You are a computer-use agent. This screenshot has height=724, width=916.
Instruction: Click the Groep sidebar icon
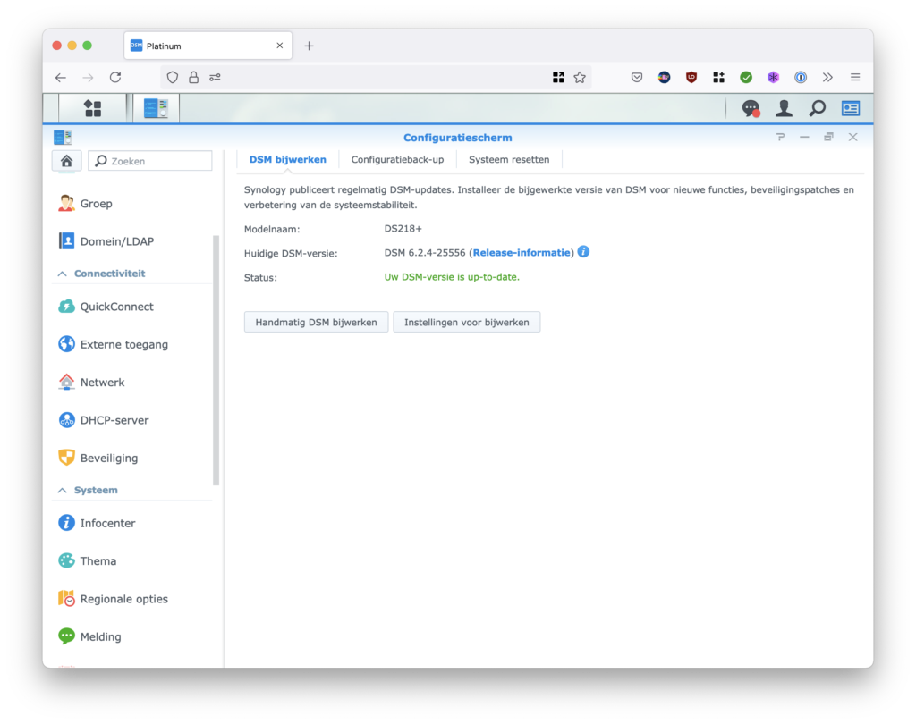pos(66,203)
